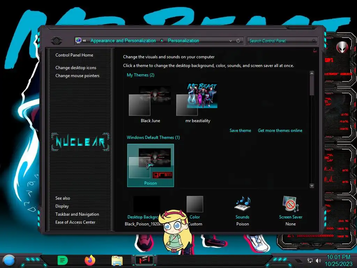Click Get more themes online

280,131
